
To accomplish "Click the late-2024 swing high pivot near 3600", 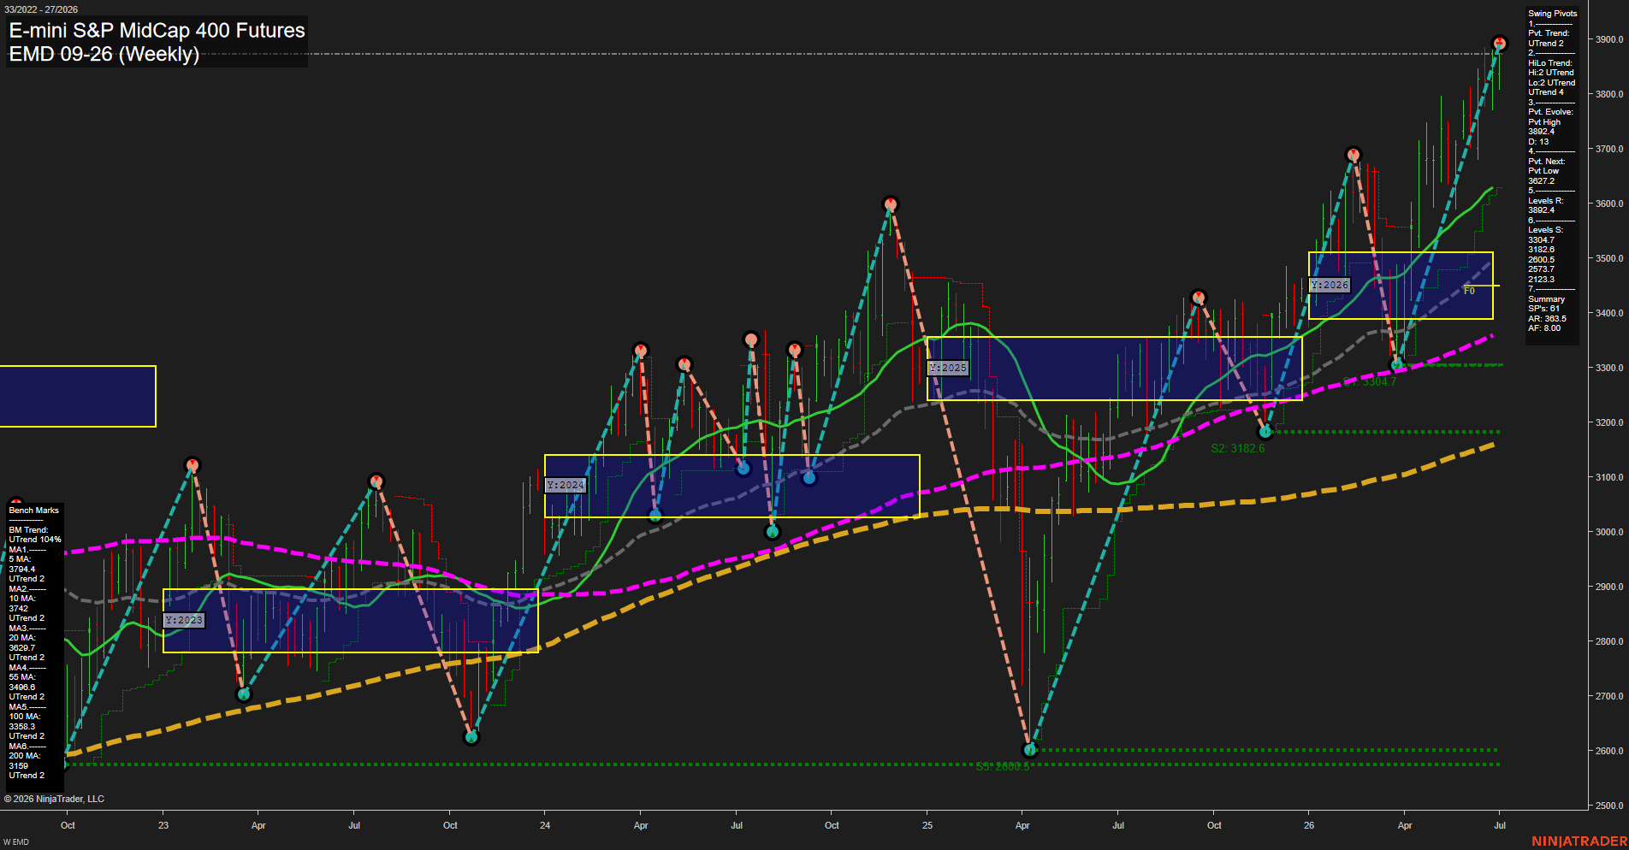I will coord(891,204).
